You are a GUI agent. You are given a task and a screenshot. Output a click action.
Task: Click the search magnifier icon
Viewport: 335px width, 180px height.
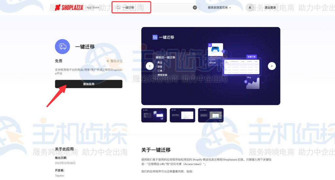click(118, 8)
